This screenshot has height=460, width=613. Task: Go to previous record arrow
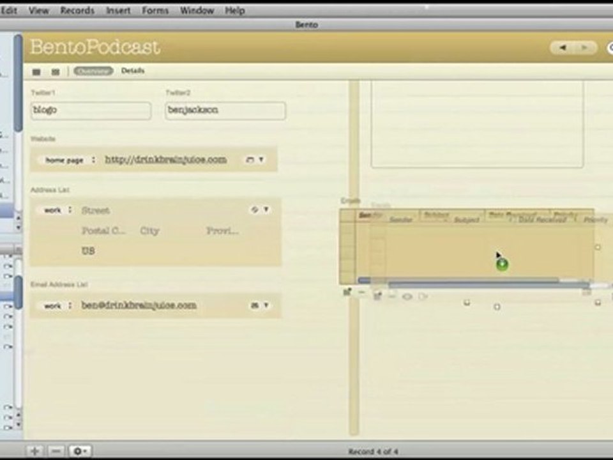(563, 48)
